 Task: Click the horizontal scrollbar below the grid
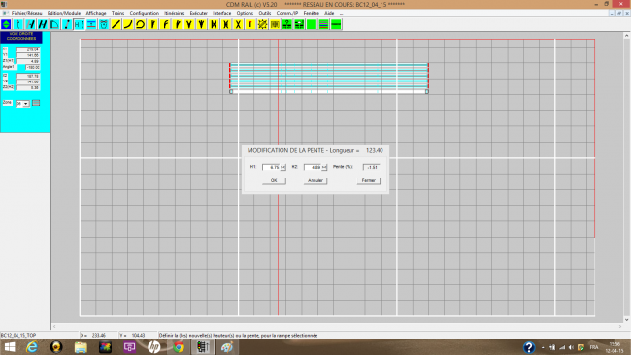(337, 326)
